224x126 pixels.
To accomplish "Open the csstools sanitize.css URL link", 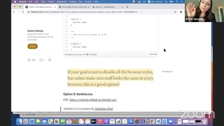I will (93, 99).
